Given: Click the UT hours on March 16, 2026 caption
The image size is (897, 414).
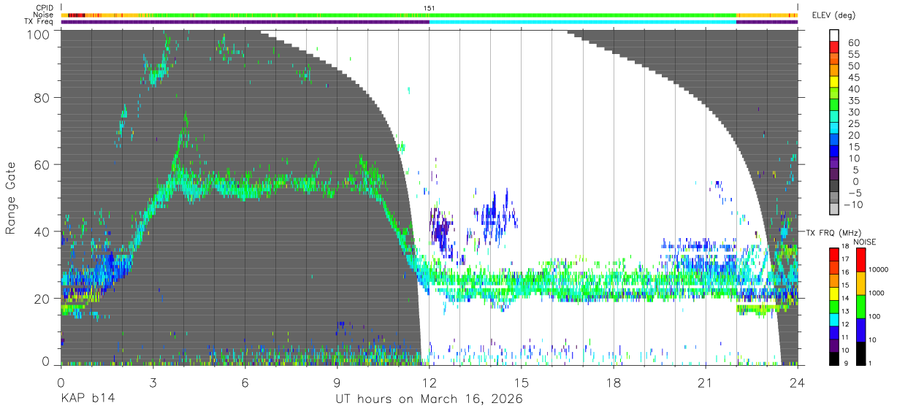Looking at the screenshot, I should coord(430,399).
